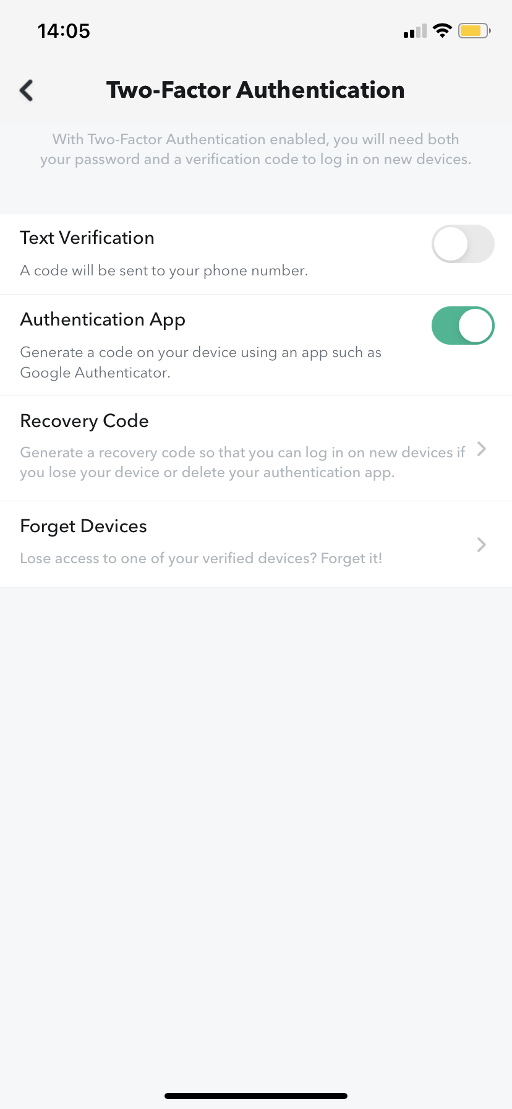Viewport: 512px width, 1109px height.
Task: Tap the 14:05 clock in status bar
Action: [64, 31]
